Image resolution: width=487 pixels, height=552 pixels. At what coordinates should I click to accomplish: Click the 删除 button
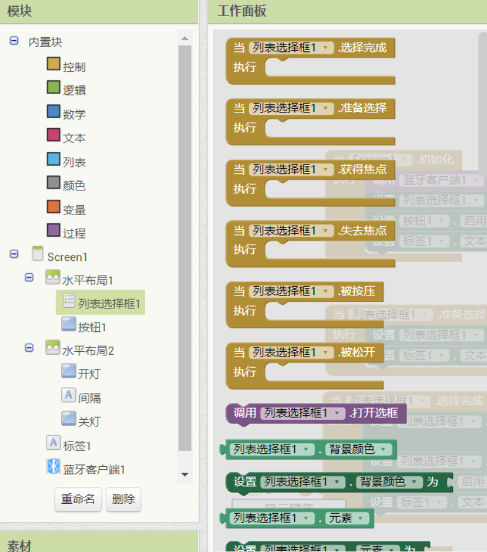click(123, 499)
